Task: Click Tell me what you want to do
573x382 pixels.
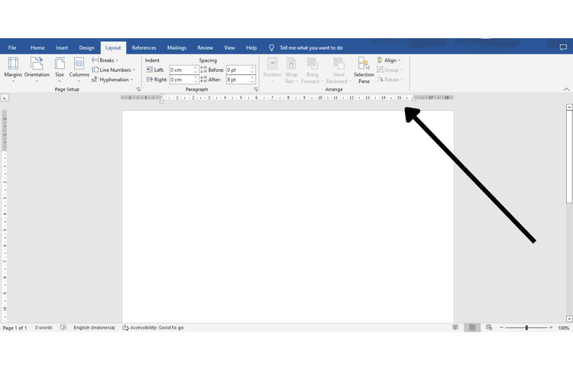Action: click(311, 47)
